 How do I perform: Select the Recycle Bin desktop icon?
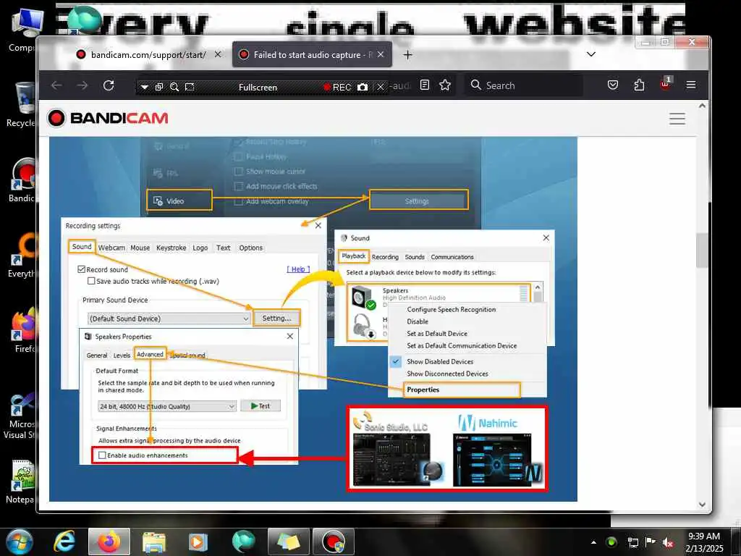point(20,105)
